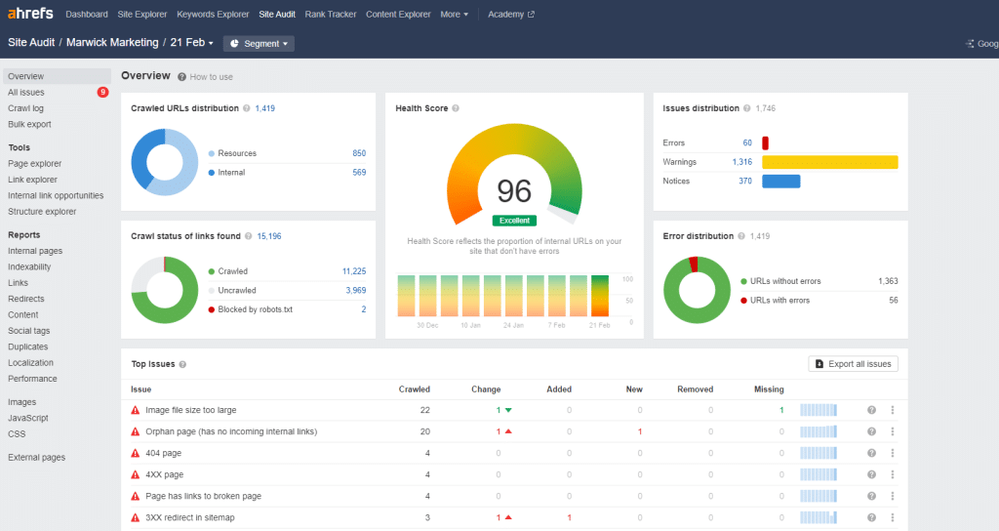This screenshot has width=999, height=531.
Task: Open the How to use link
Action: [x=211, y=77]
